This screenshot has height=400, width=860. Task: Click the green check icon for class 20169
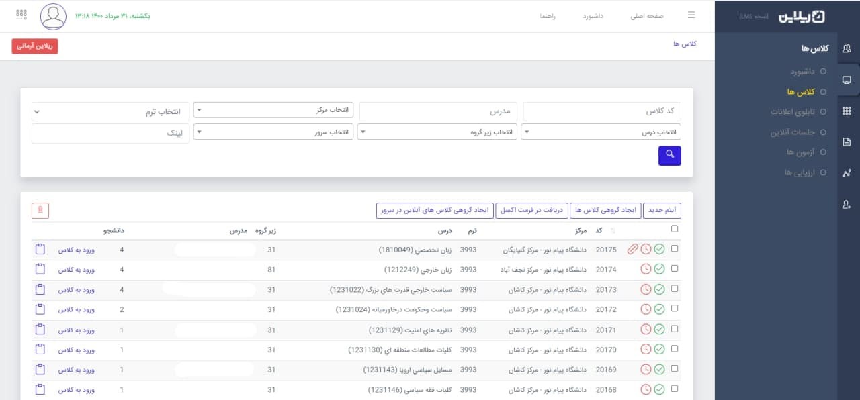[x=659, y=370]
